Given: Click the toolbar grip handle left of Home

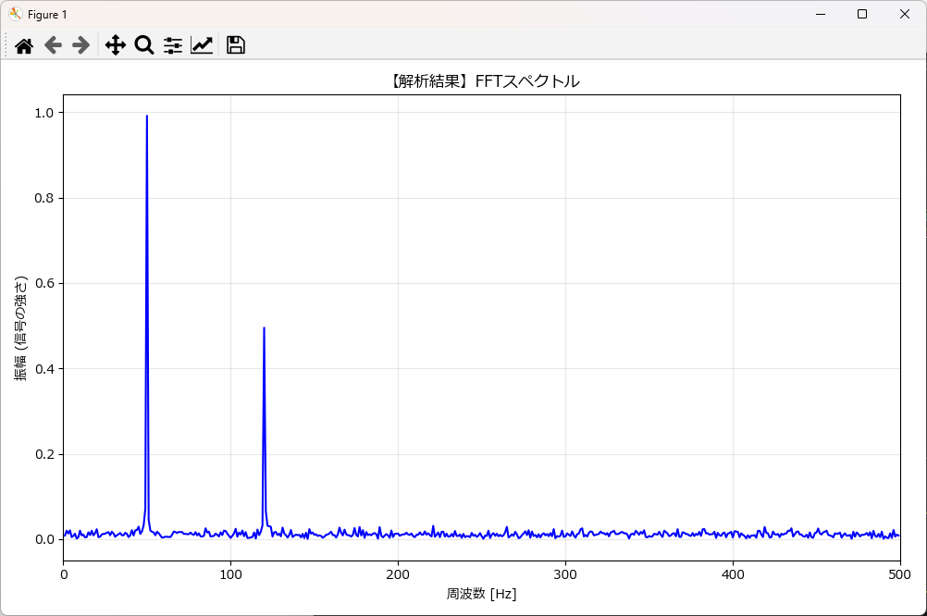Looking at the screenshot, I should click(6, 45).
